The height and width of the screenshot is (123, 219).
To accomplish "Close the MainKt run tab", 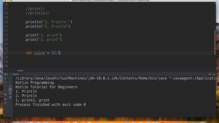I will [21, 74].
